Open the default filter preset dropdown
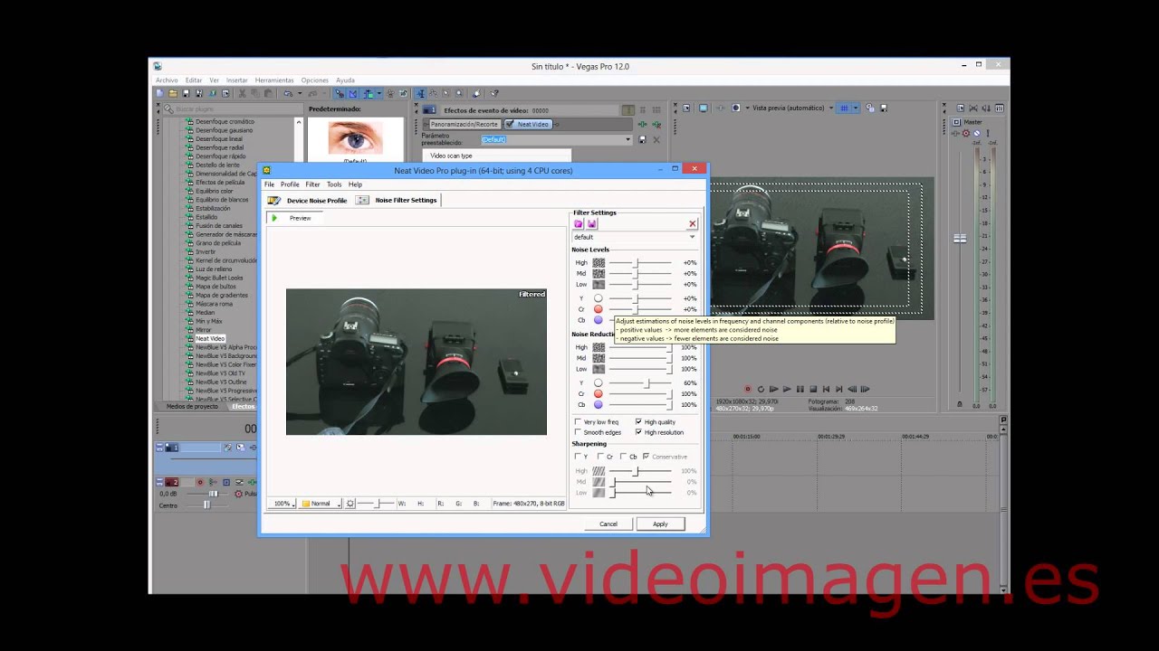Image resolution: width=1159 pixels, height=651 pixels. (634, 237)
